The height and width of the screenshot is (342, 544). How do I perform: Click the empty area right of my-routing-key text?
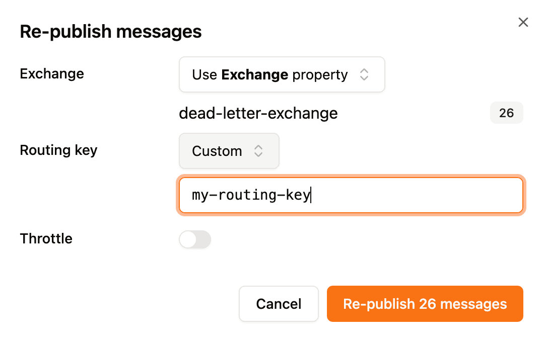418,195
